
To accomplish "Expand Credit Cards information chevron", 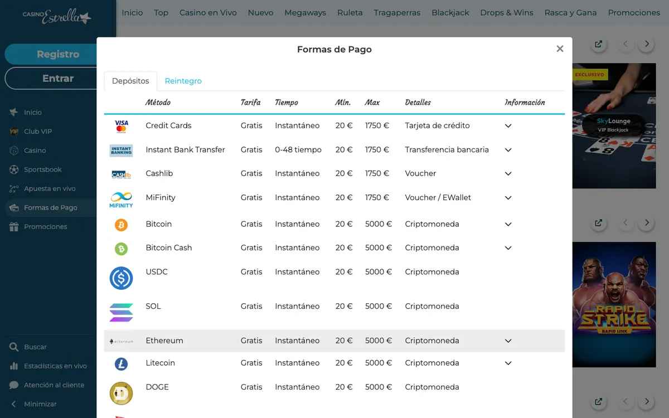I will (508, 126).
